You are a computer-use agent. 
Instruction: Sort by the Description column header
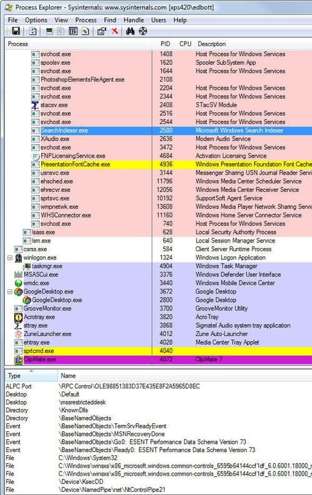[x=253, y=44]
